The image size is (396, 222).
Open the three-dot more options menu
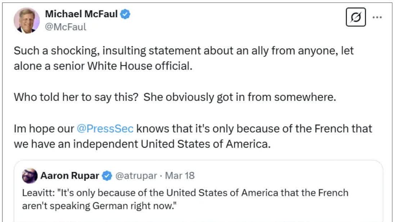click(377, 17)
